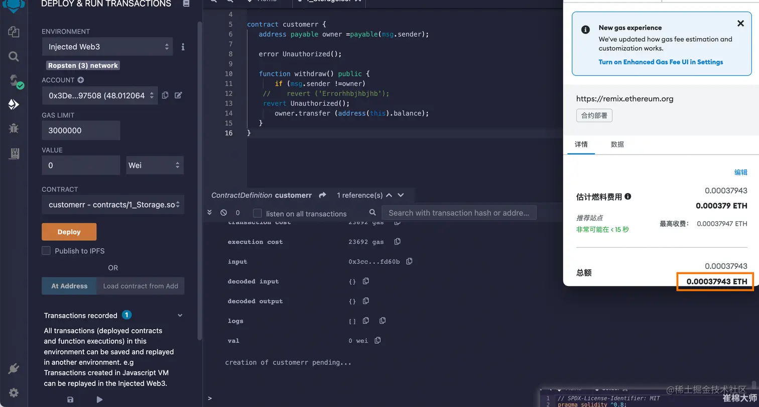Click the https://remix.ethereum.org origin text
Image resolution: width=759 pixels, height=407 pixels.
(x=625, y=98)
